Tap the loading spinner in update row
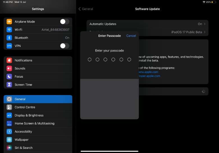Viewport: 219px width, 153px height. [x=204, y=91]
